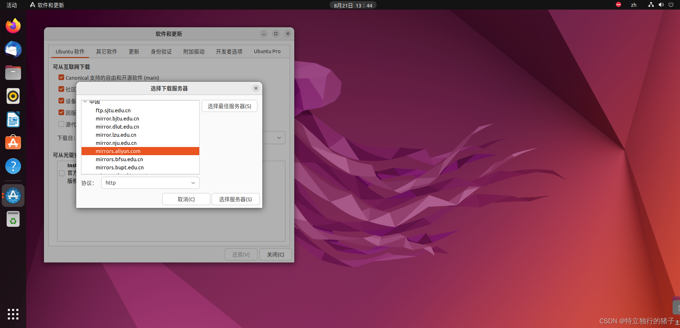Select mirror.bjtu.edu.cn server
The width and height of the screenshot is (680, 328).
tap(140, 119)
